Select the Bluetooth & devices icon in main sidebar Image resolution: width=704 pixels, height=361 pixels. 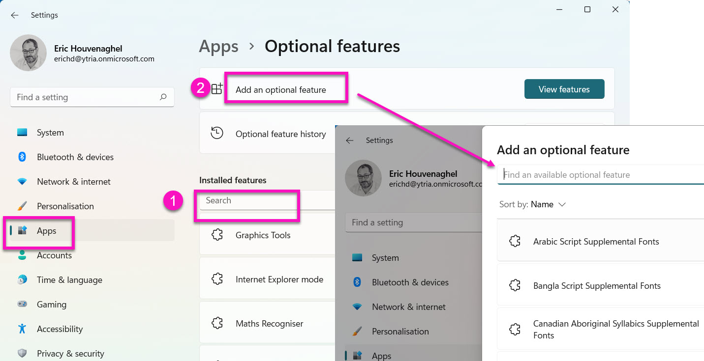tap(22, 157)
